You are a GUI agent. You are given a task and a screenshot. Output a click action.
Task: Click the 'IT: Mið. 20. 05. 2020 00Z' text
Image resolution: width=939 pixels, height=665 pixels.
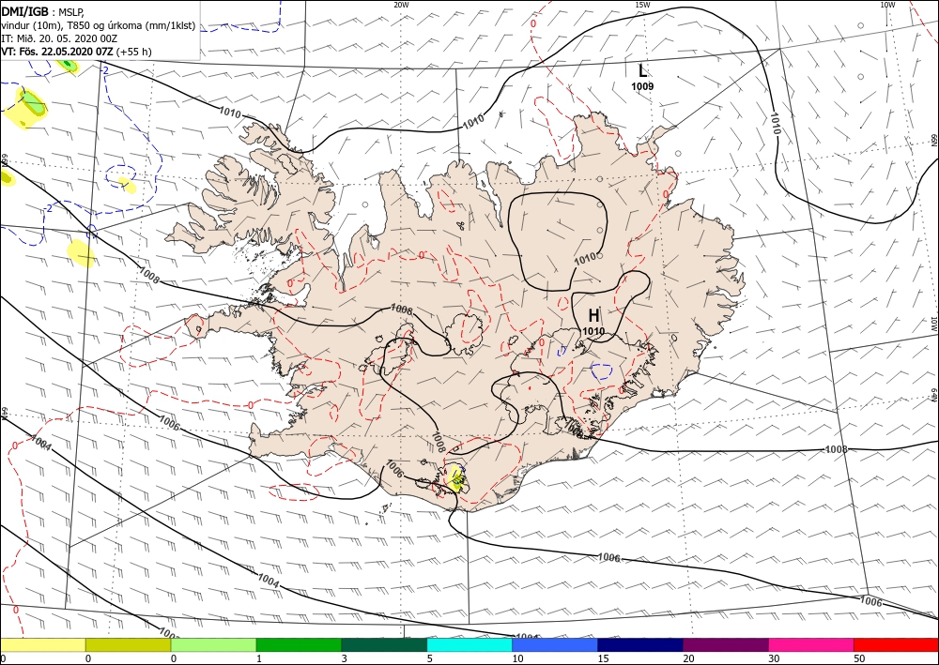[57, 38]
